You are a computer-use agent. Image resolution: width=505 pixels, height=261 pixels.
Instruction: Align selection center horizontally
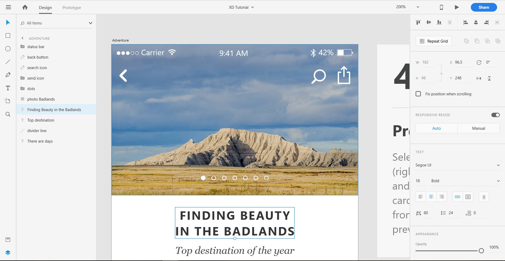[x=476, y=22]
